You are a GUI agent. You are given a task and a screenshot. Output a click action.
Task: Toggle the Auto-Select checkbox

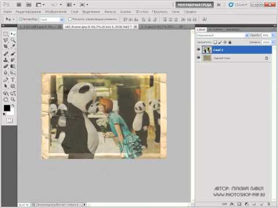coord(20,19)
